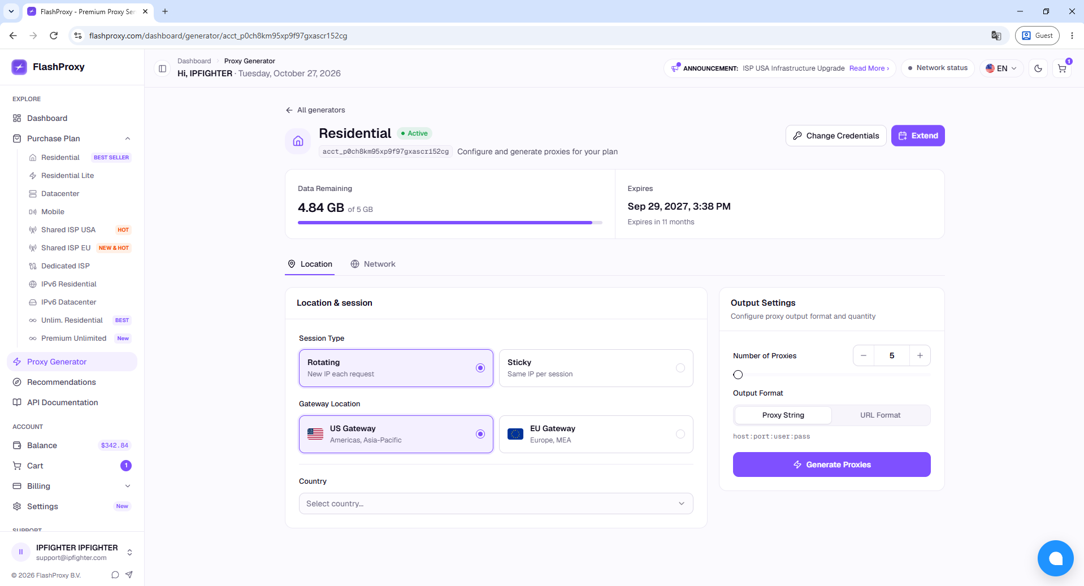The height and width of the screenshot is (586, 1084).
Task: Increase number of proxies with plus
Action: click(x=920, y=355)
